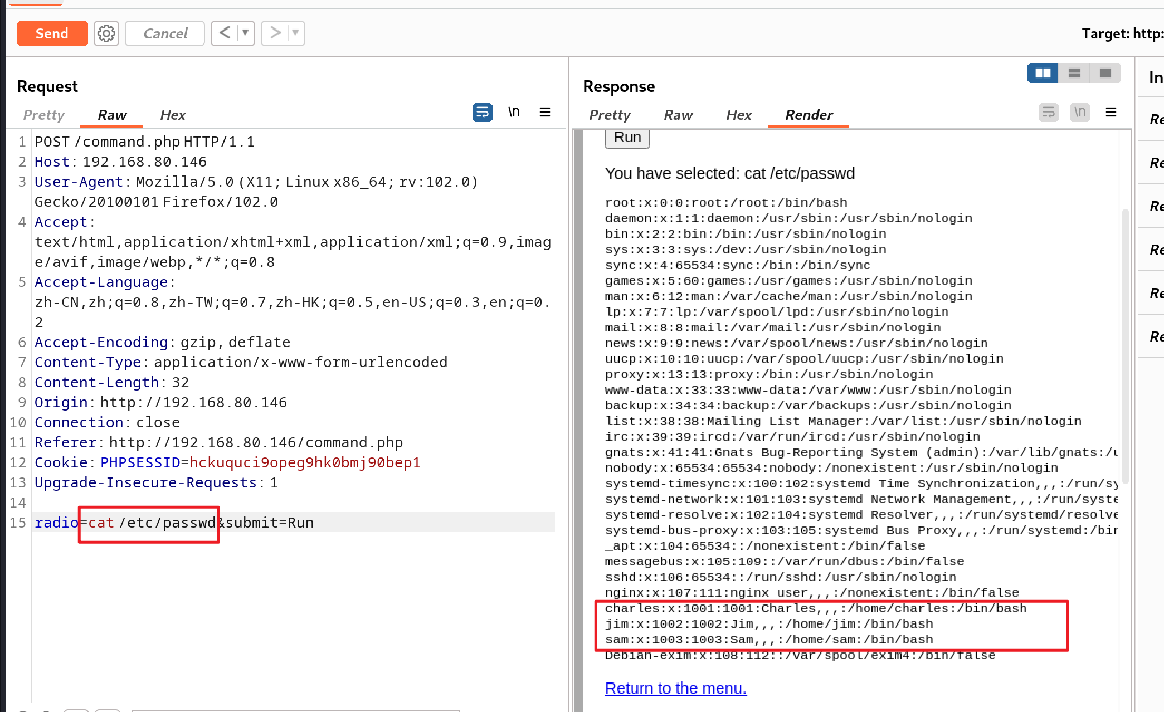Open the Response panel hamburger menu
1164x712 pixels.
[x=1111, y=112]
